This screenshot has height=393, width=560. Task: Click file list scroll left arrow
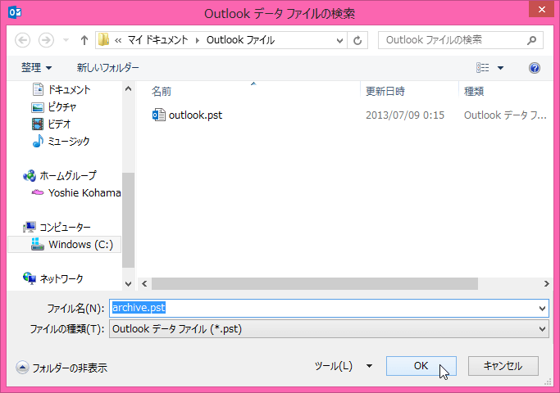pyautogui.click(x=144, y=284)
